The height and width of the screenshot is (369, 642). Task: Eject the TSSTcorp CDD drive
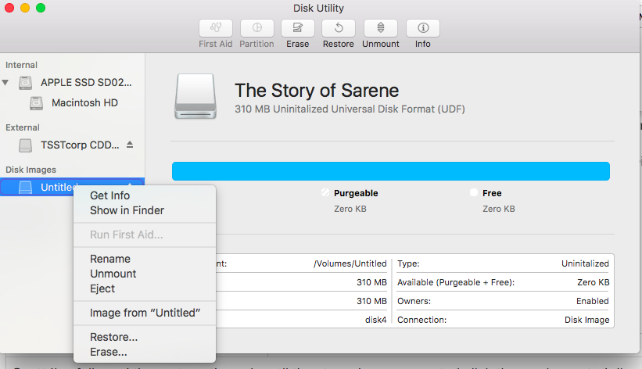130,145
